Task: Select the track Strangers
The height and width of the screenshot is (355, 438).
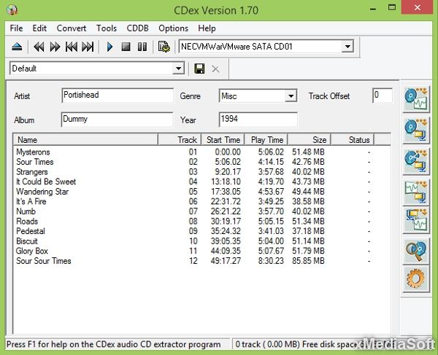Action: (x=32, y=172)
